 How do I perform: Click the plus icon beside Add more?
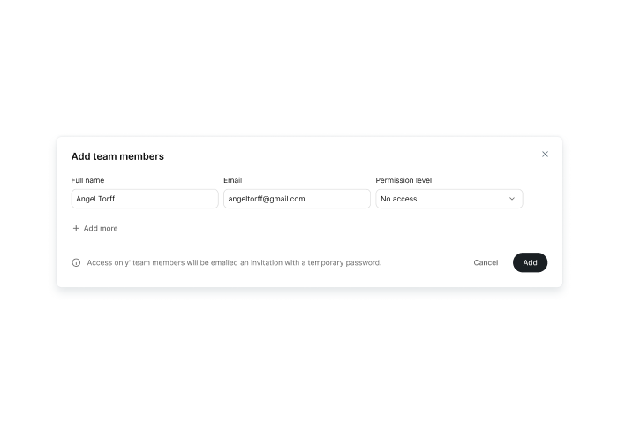[76, 229]
